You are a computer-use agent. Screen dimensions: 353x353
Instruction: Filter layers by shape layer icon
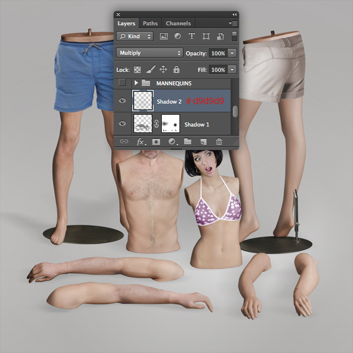(206, 36)
